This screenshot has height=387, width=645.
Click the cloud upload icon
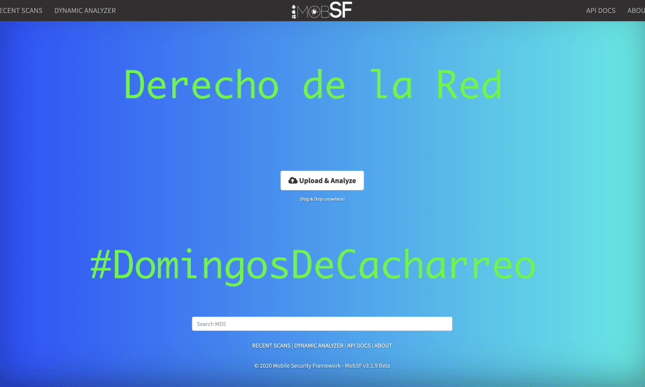click(x=293, y=181)
